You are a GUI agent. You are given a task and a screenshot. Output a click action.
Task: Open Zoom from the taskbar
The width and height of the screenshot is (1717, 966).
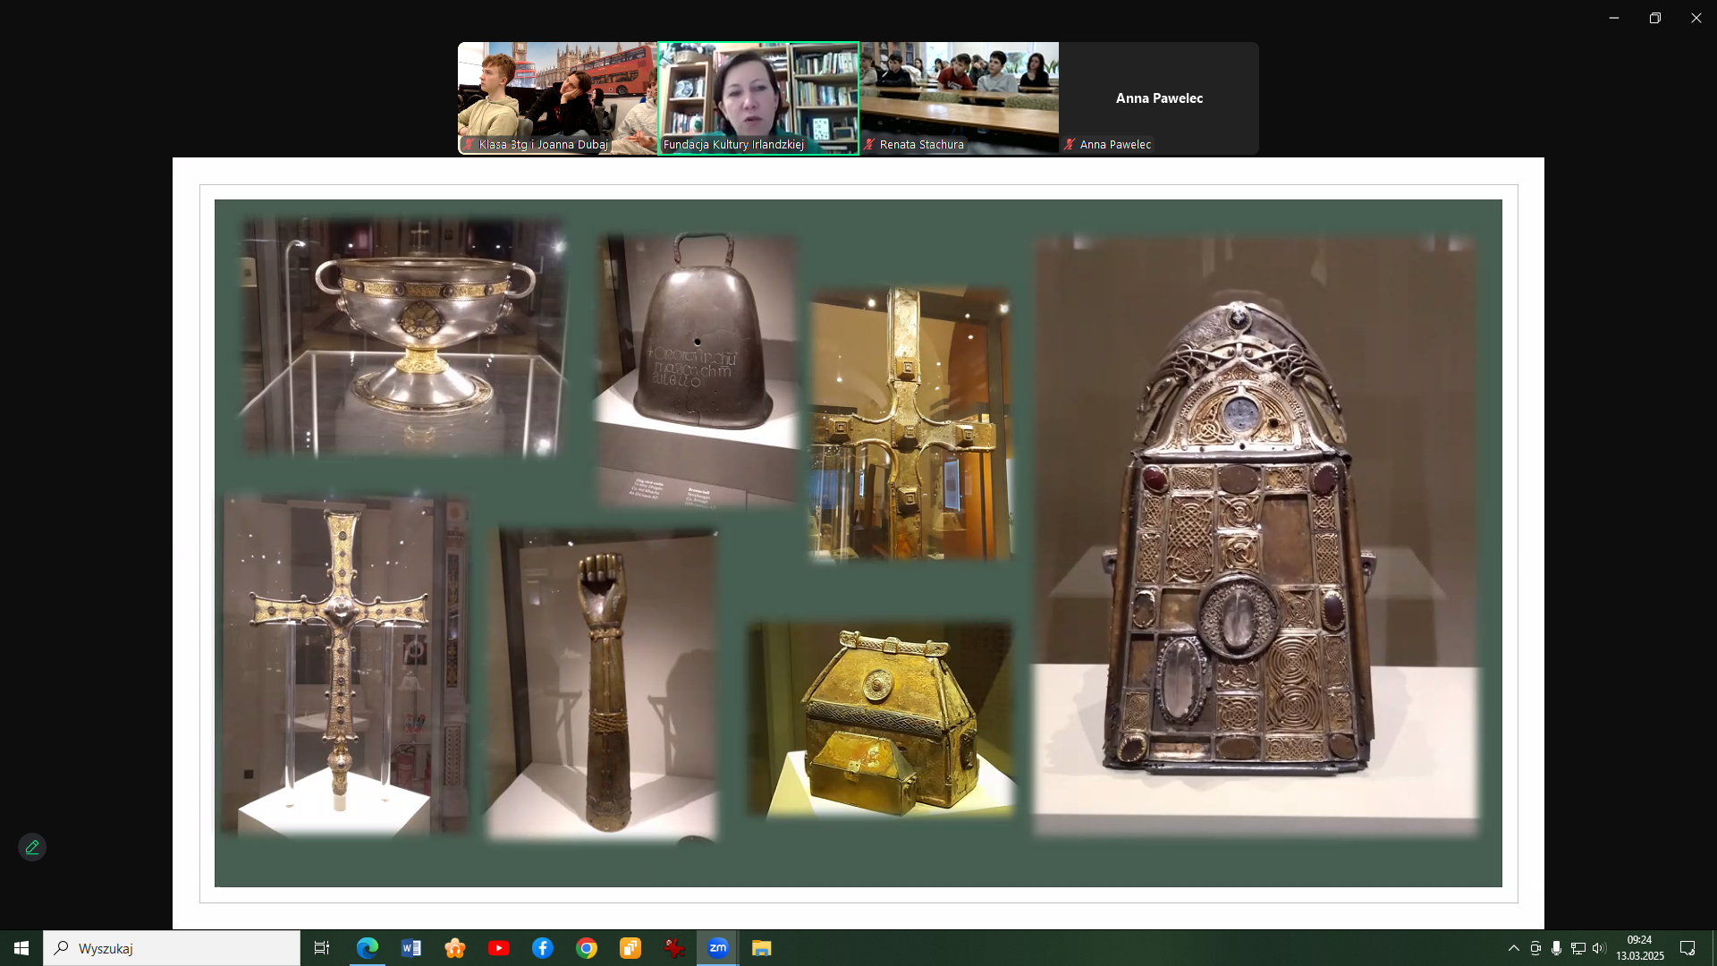pos(718,948)
